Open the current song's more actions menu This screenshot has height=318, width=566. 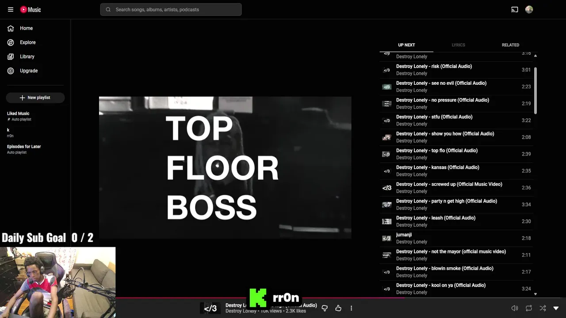(x=352, y=308)
